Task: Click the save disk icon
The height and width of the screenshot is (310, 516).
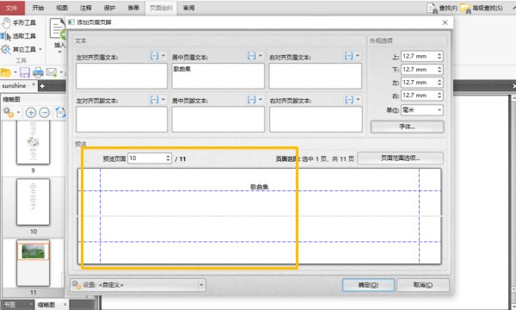Action: point(25,72)
